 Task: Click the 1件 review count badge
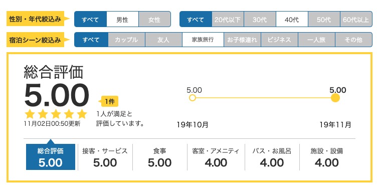pyautogui.click(x=109, y=101)
